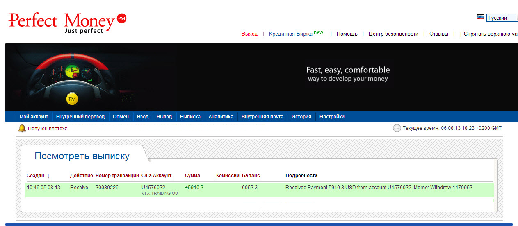Open the Обмен menu item
The width and height of the screenshot is (518, 226).
(x=121, y=117)
